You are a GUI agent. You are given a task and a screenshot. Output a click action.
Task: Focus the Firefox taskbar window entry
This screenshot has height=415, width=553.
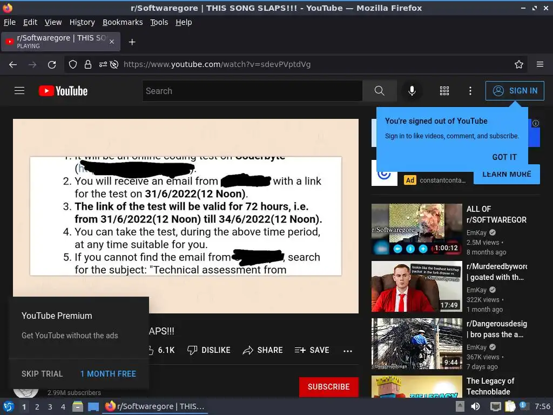(155, 406)
